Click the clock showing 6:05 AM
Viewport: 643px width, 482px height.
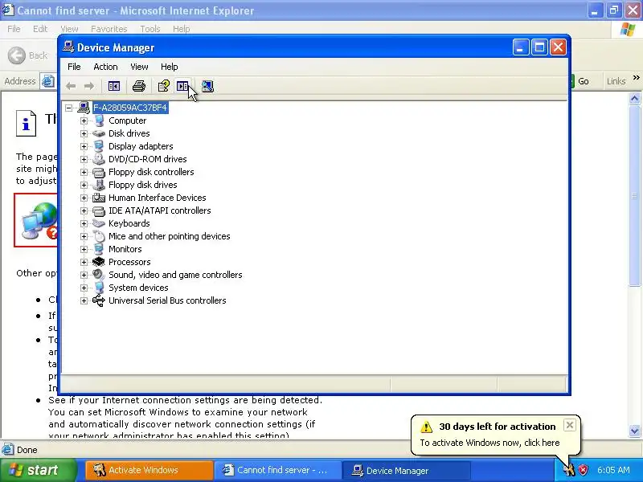pyautogui.click(x=613, y=470)
